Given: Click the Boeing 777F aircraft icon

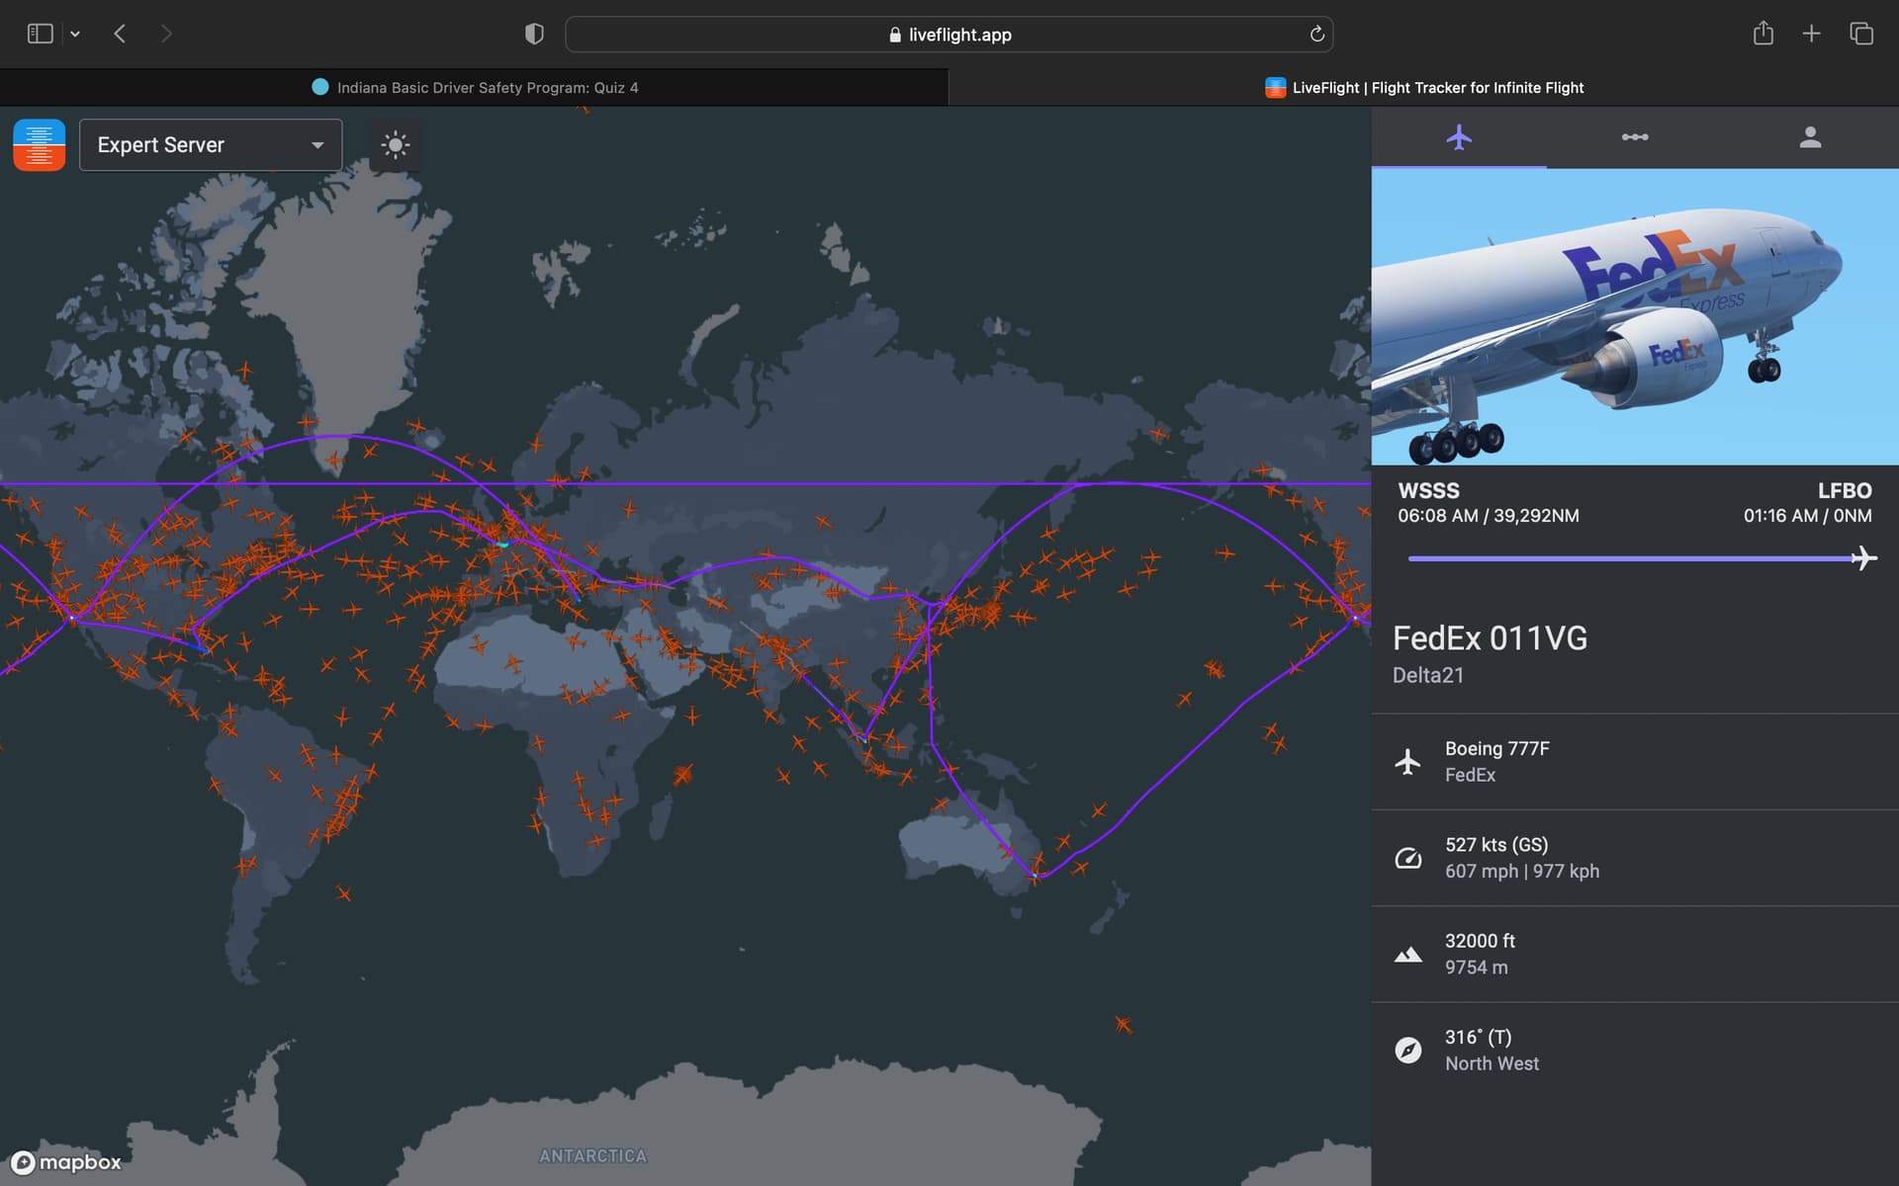Looking at the screenshot, I should coord(1407,762).
